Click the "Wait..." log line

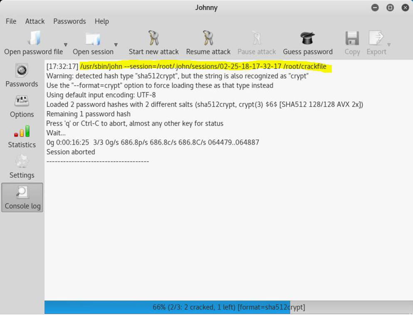coord(56,133)
